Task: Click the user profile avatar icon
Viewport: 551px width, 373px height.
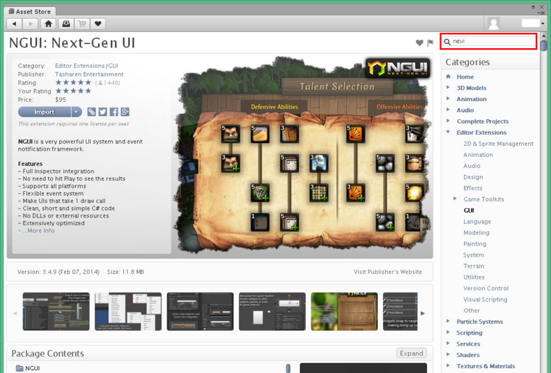Action: coord(494,23)
